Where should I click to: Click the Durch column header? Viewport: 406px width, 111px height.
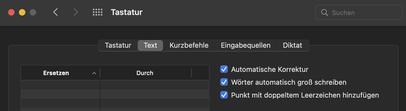click(145, 73)
